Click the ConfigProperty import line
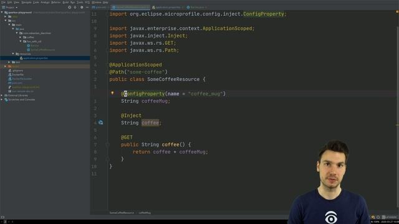This screenshot has height=224, width=399. click(x=198, y=14)
